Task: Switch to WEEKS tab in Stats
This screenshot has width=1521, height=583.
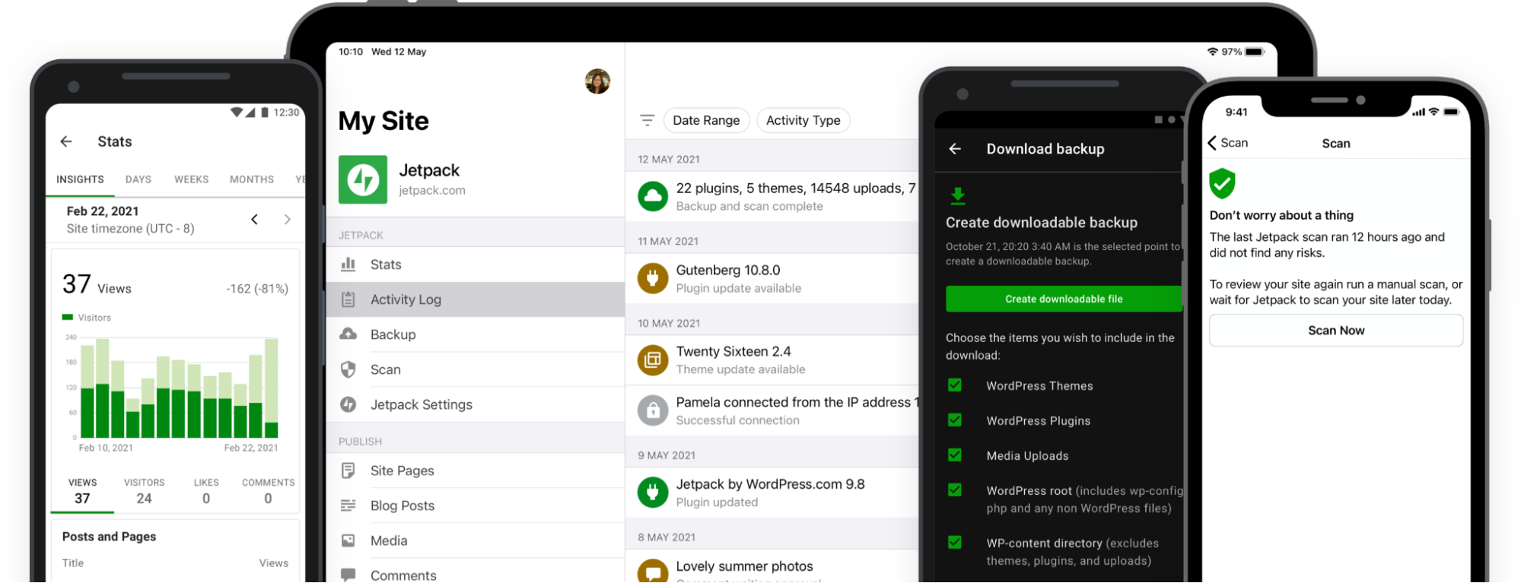Action: pos(191,179)
